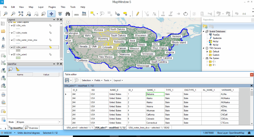The height and width of the screenshot is (137, 254).
Task: Click the add vector layer sidebar icon
Action: click(x=3, y=63)
